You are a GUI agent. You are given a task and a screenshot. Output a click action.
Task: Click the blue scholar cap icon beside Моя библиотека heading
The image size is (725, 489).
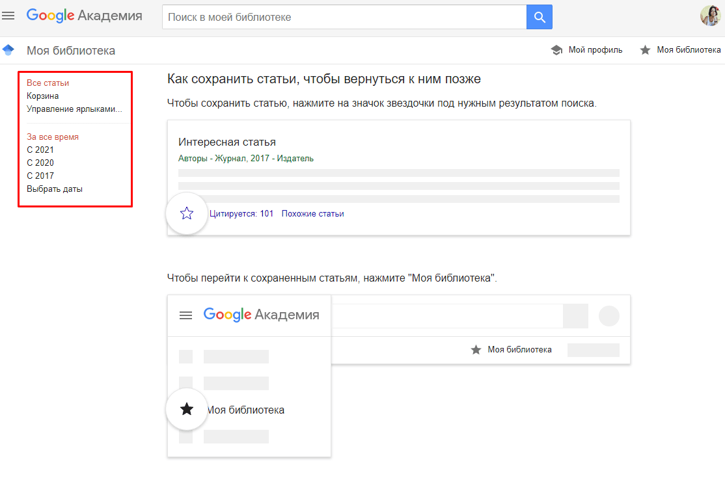point(8,50)
